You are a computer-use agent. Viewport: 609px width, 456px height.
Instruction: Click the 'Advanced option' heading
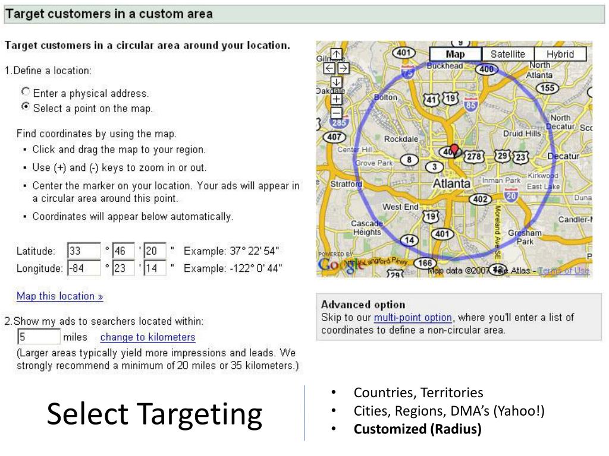pos(363,305)
